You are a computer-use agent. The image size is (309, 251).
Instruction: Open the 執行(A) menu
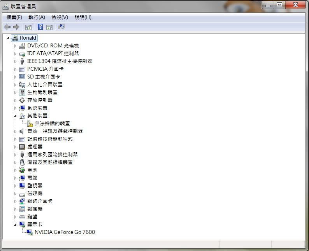37,17
